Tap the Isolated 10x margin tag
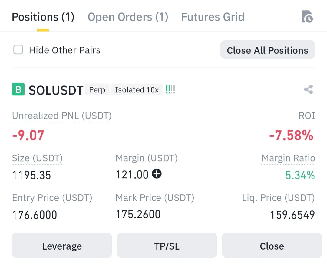The image size is (327, 268). coord(137,89)
